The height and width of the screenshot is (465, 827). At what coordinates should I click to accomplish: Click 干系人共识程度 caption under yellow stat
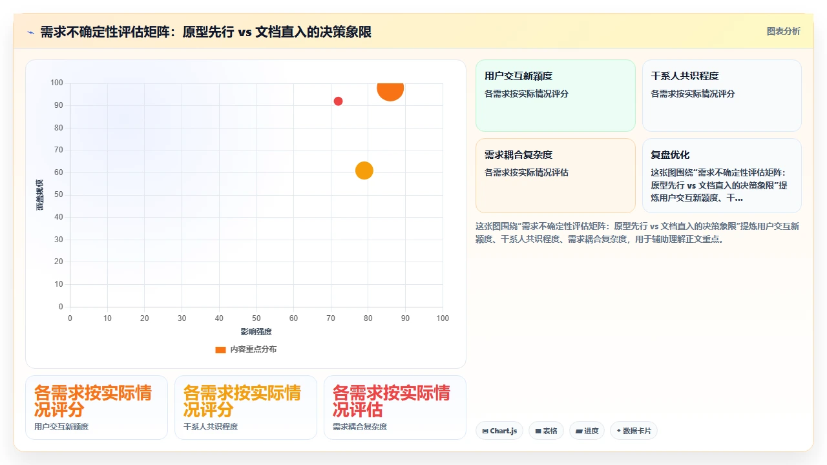point(211,427)
